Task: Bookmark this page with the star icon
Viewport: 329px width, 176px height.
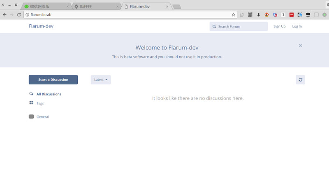Action: tap(234, 14)
